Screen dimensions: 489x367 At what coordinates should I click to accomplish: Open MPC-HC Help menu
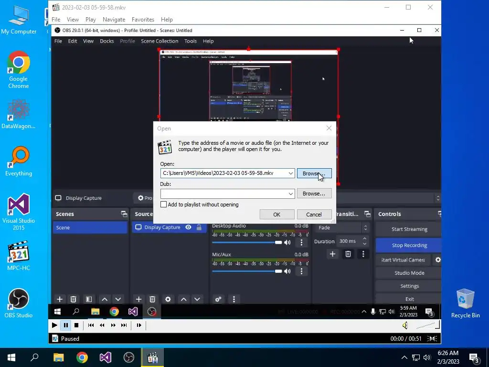(x=167, y=19)
